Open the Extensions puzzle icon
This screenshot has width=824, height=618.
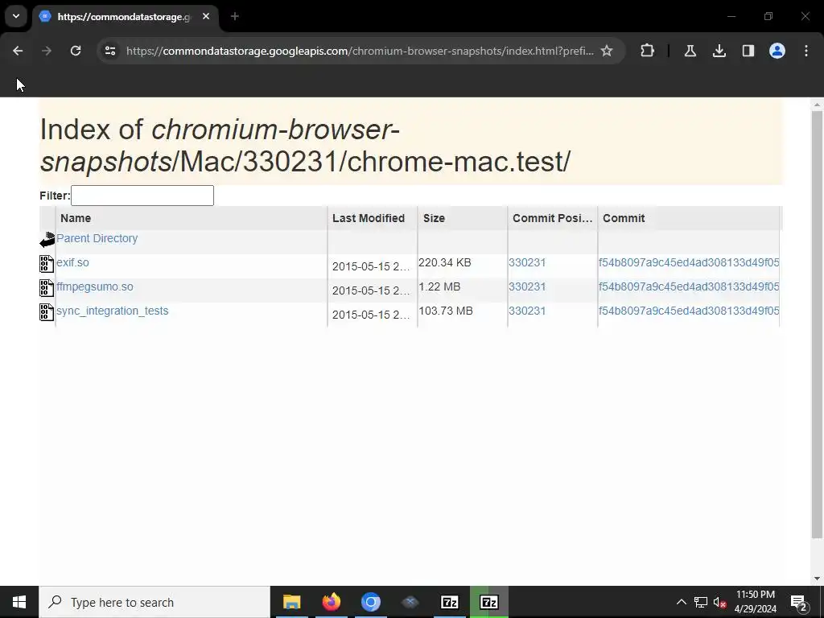tap(648, 51)
